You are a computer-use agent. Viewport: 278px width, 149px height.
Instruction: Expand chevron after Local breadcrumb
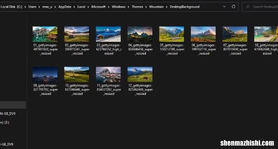88,7
